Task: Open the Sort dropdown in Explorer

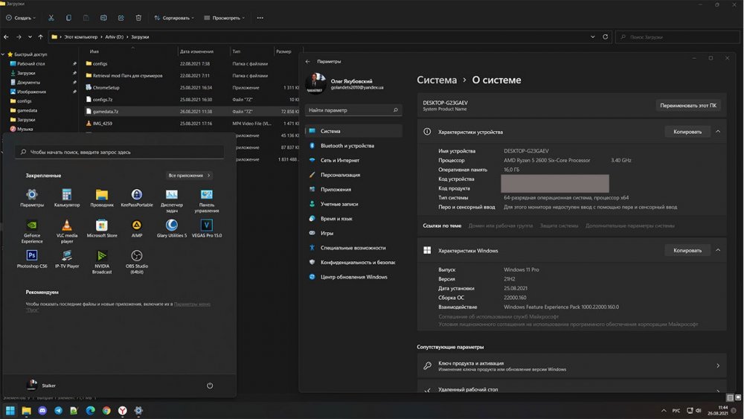Action: [174, 17]
